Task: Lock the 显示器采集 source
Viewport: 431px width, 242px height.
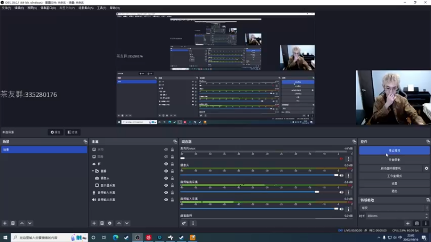Action: click(x=172, y=185)
